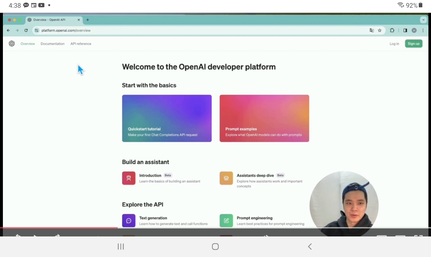Add a new browser tab
Viewport: 431px width, 257px height.
pos(87,20)
